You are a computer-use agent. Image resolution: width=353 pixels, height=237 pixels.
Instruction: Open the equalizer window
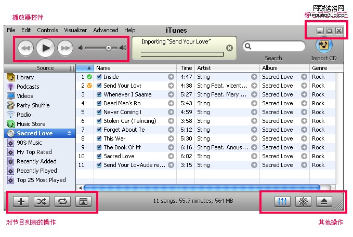283,202
